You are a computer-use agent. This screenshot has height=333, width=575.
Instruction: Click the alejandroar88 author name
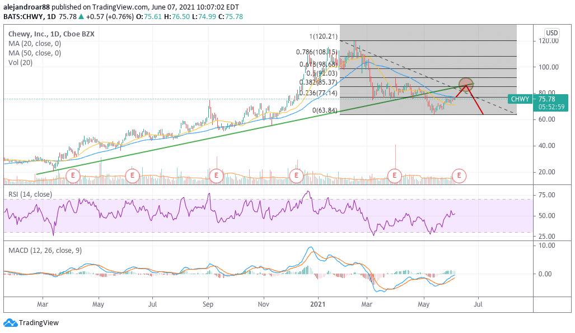pyautogui.click(x=26, y=7)
